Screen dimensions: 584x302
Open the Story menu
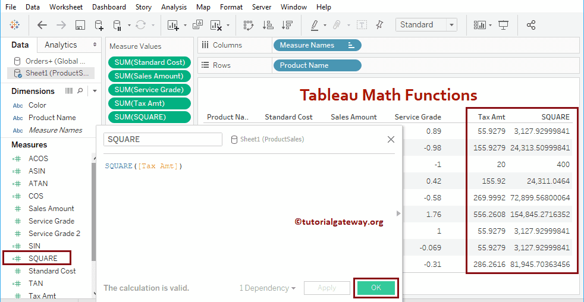(143, 7)
